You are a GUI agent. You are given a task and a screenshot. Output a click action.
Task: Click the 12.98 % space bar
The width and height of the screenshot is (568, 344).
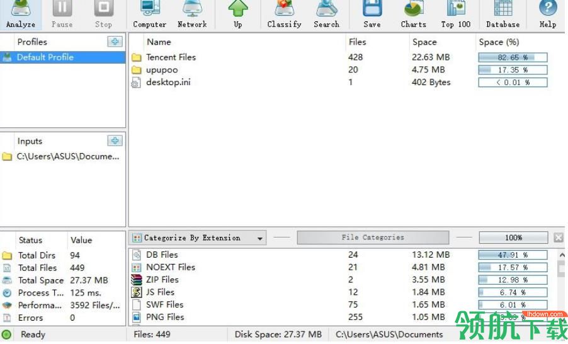pos(513,280)
